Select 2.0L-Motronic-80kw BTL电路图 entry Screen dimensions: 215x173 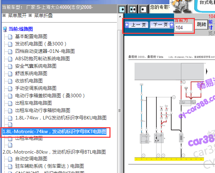(x=54, y=152)
